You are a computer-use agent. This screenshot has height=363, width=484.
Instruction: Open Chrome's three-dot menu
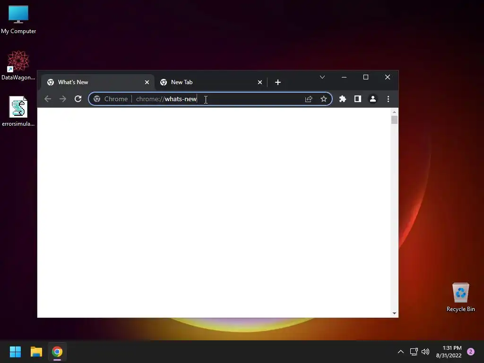(389, 99)
